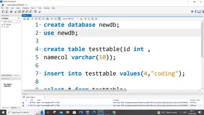
Task: Toggle display of invisible characters
Action: tap(92, 19)
